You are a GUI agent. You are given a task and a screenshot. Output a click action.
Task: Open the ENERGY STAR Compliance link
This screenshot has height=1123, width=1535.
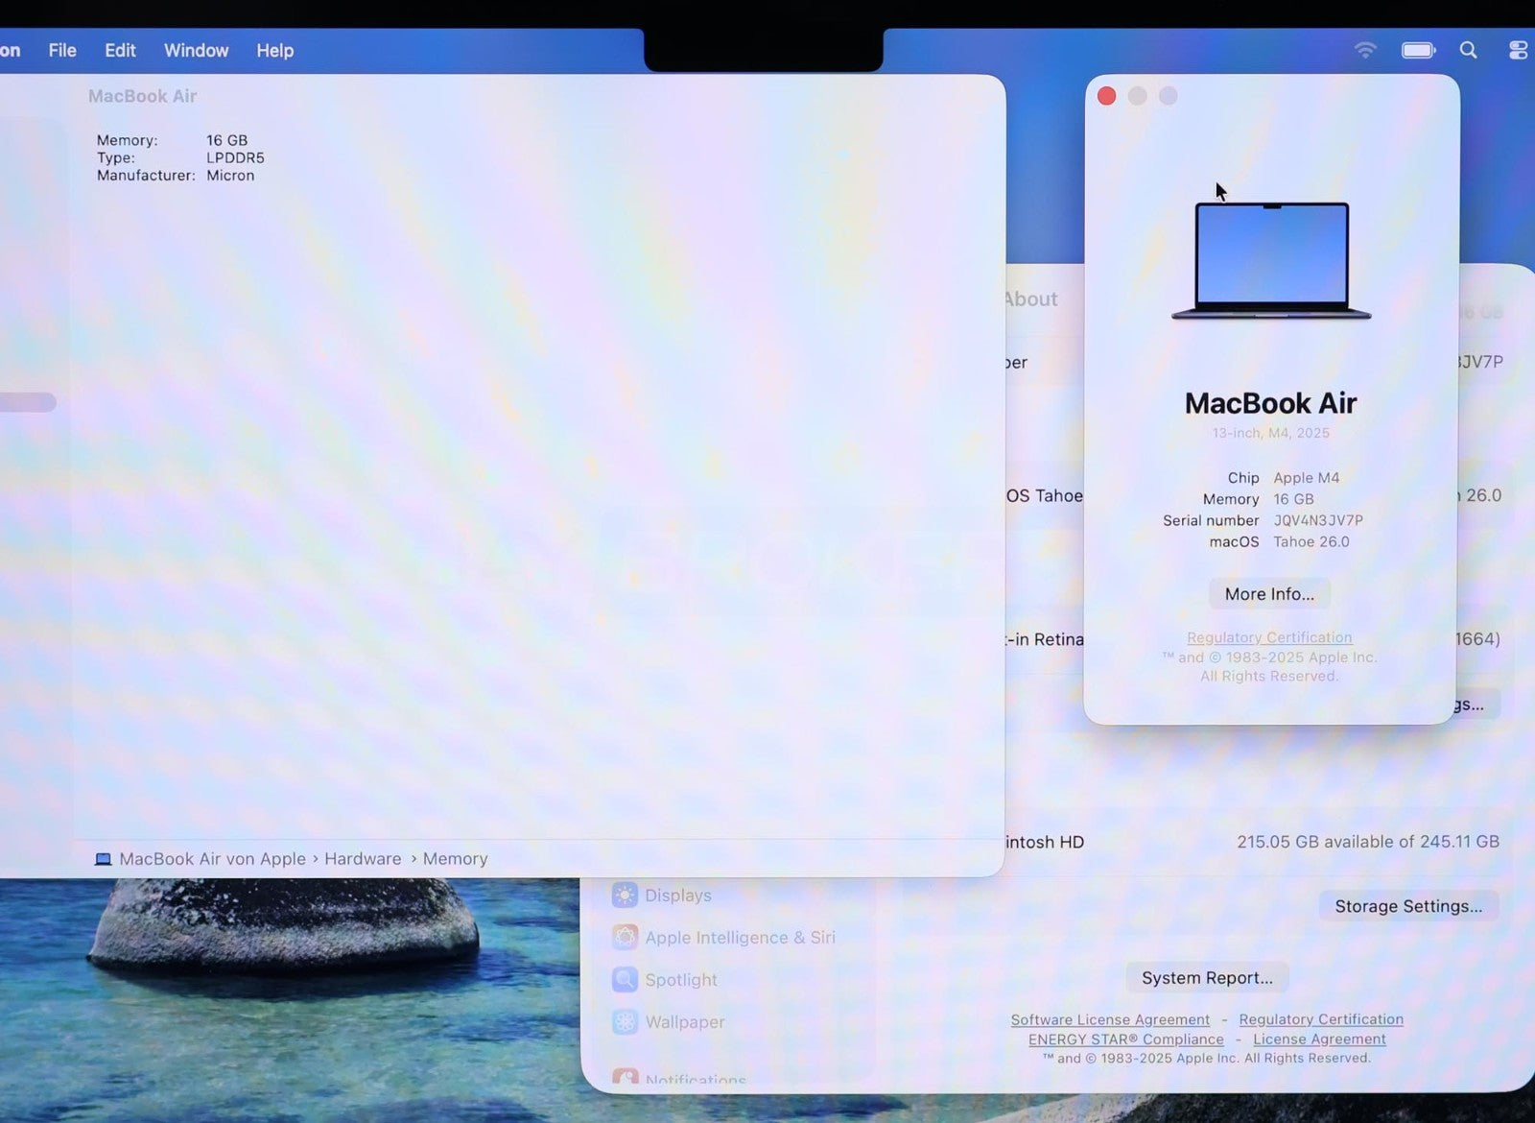[x=1125, y=1039]
